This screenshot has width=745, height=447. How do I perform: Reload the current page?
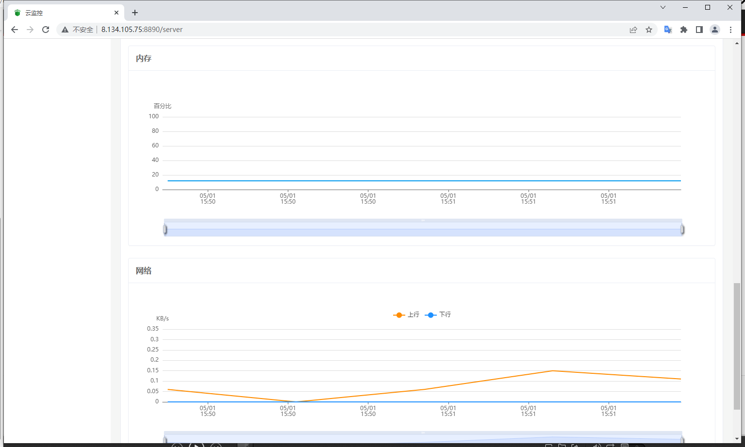(46, 30)
